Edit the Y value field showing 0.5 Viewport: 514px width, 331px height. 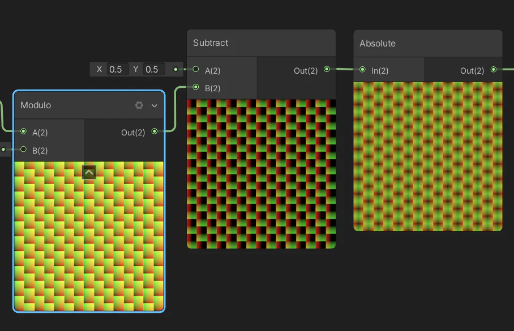tap(154, 69)
